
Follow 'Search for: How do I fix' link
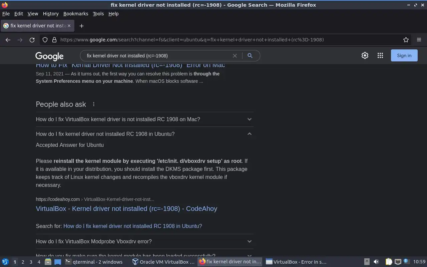pyautogui.click(x=132, y=226)
